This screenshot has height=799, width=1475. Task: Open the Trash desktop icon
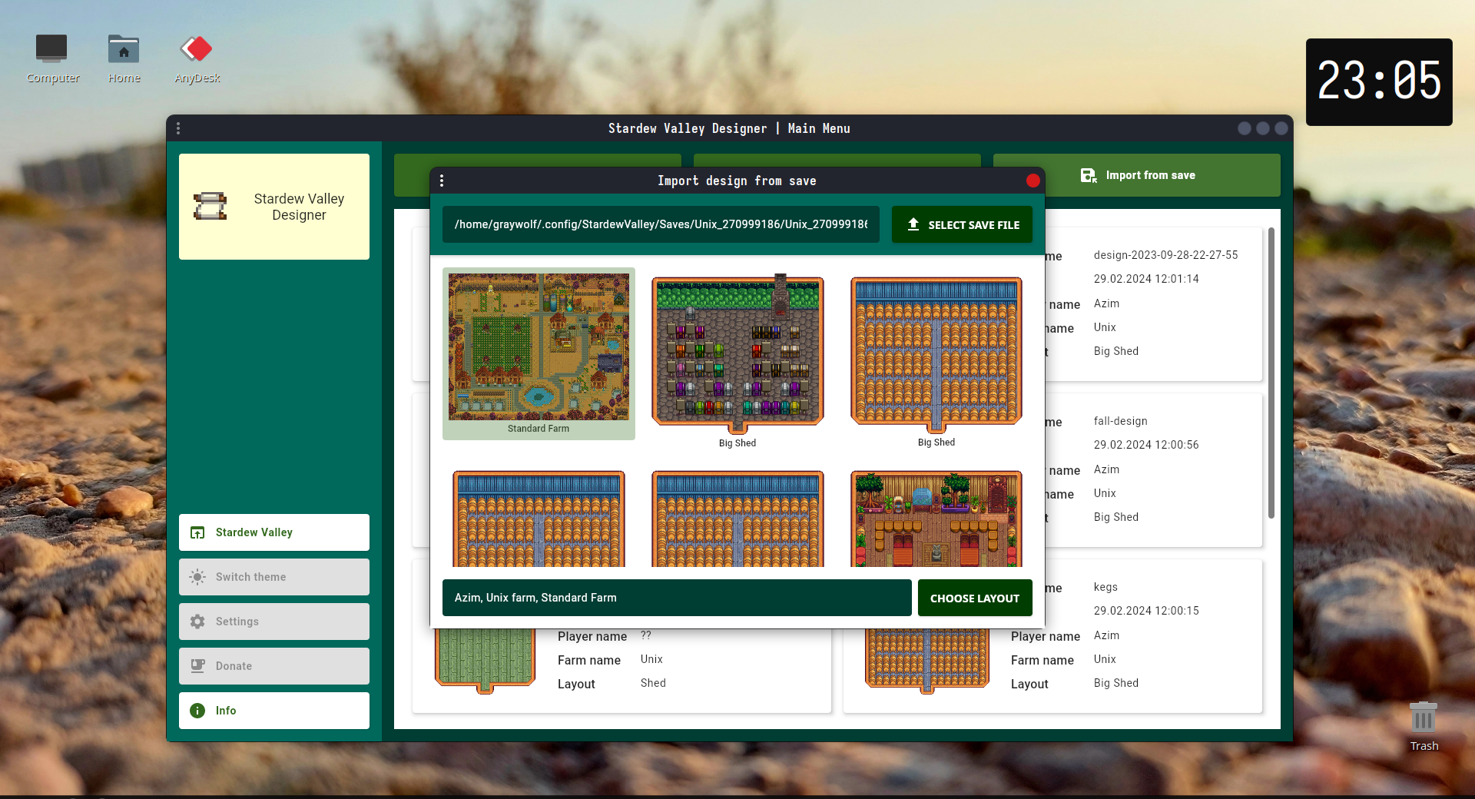coord(1424,726)
